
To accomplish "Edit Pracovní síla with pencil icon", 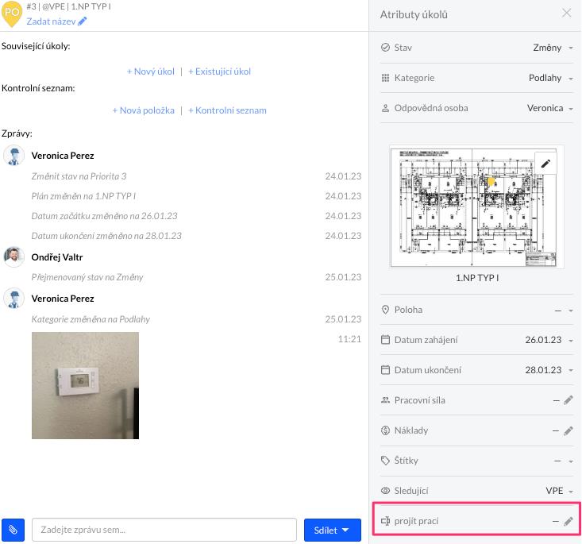I will [x=569, y=400].
